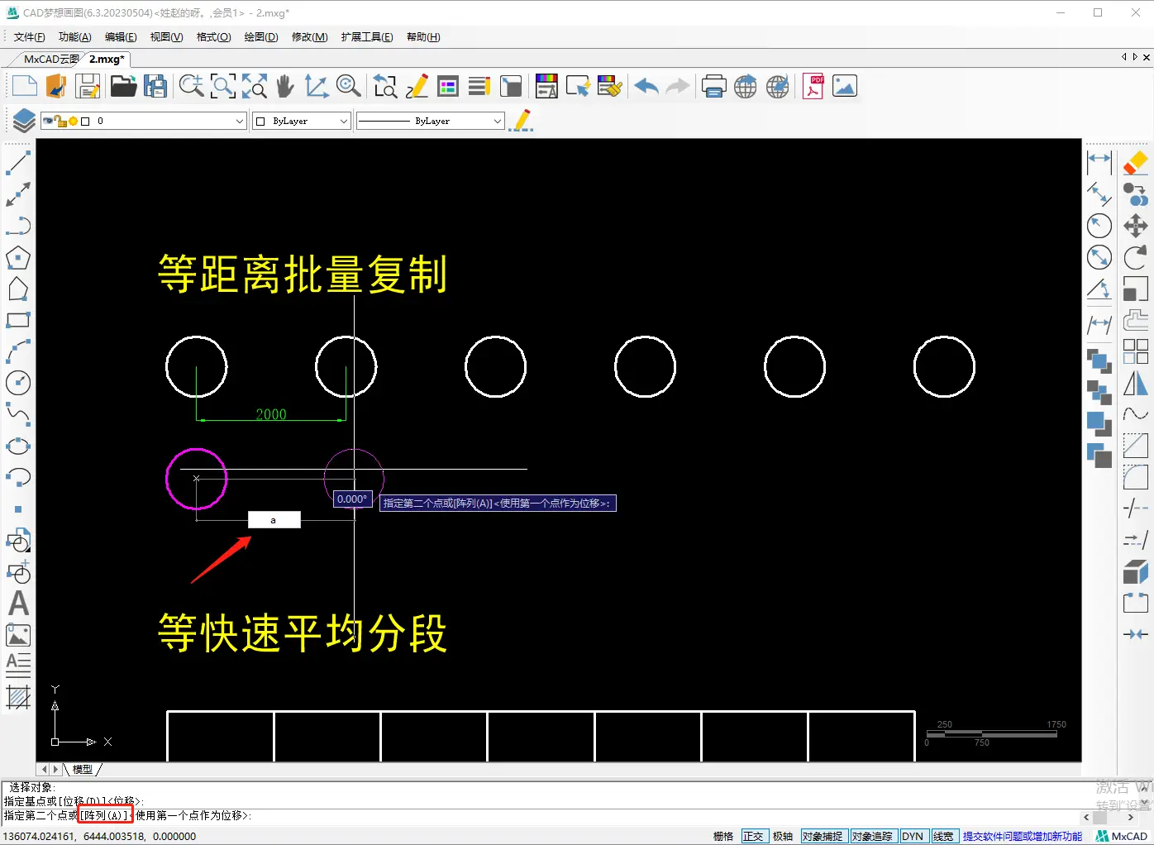Screen dimensions: 1154x845
Task: Select the Rectangle drawing tool
Action: tap(18, 320)
